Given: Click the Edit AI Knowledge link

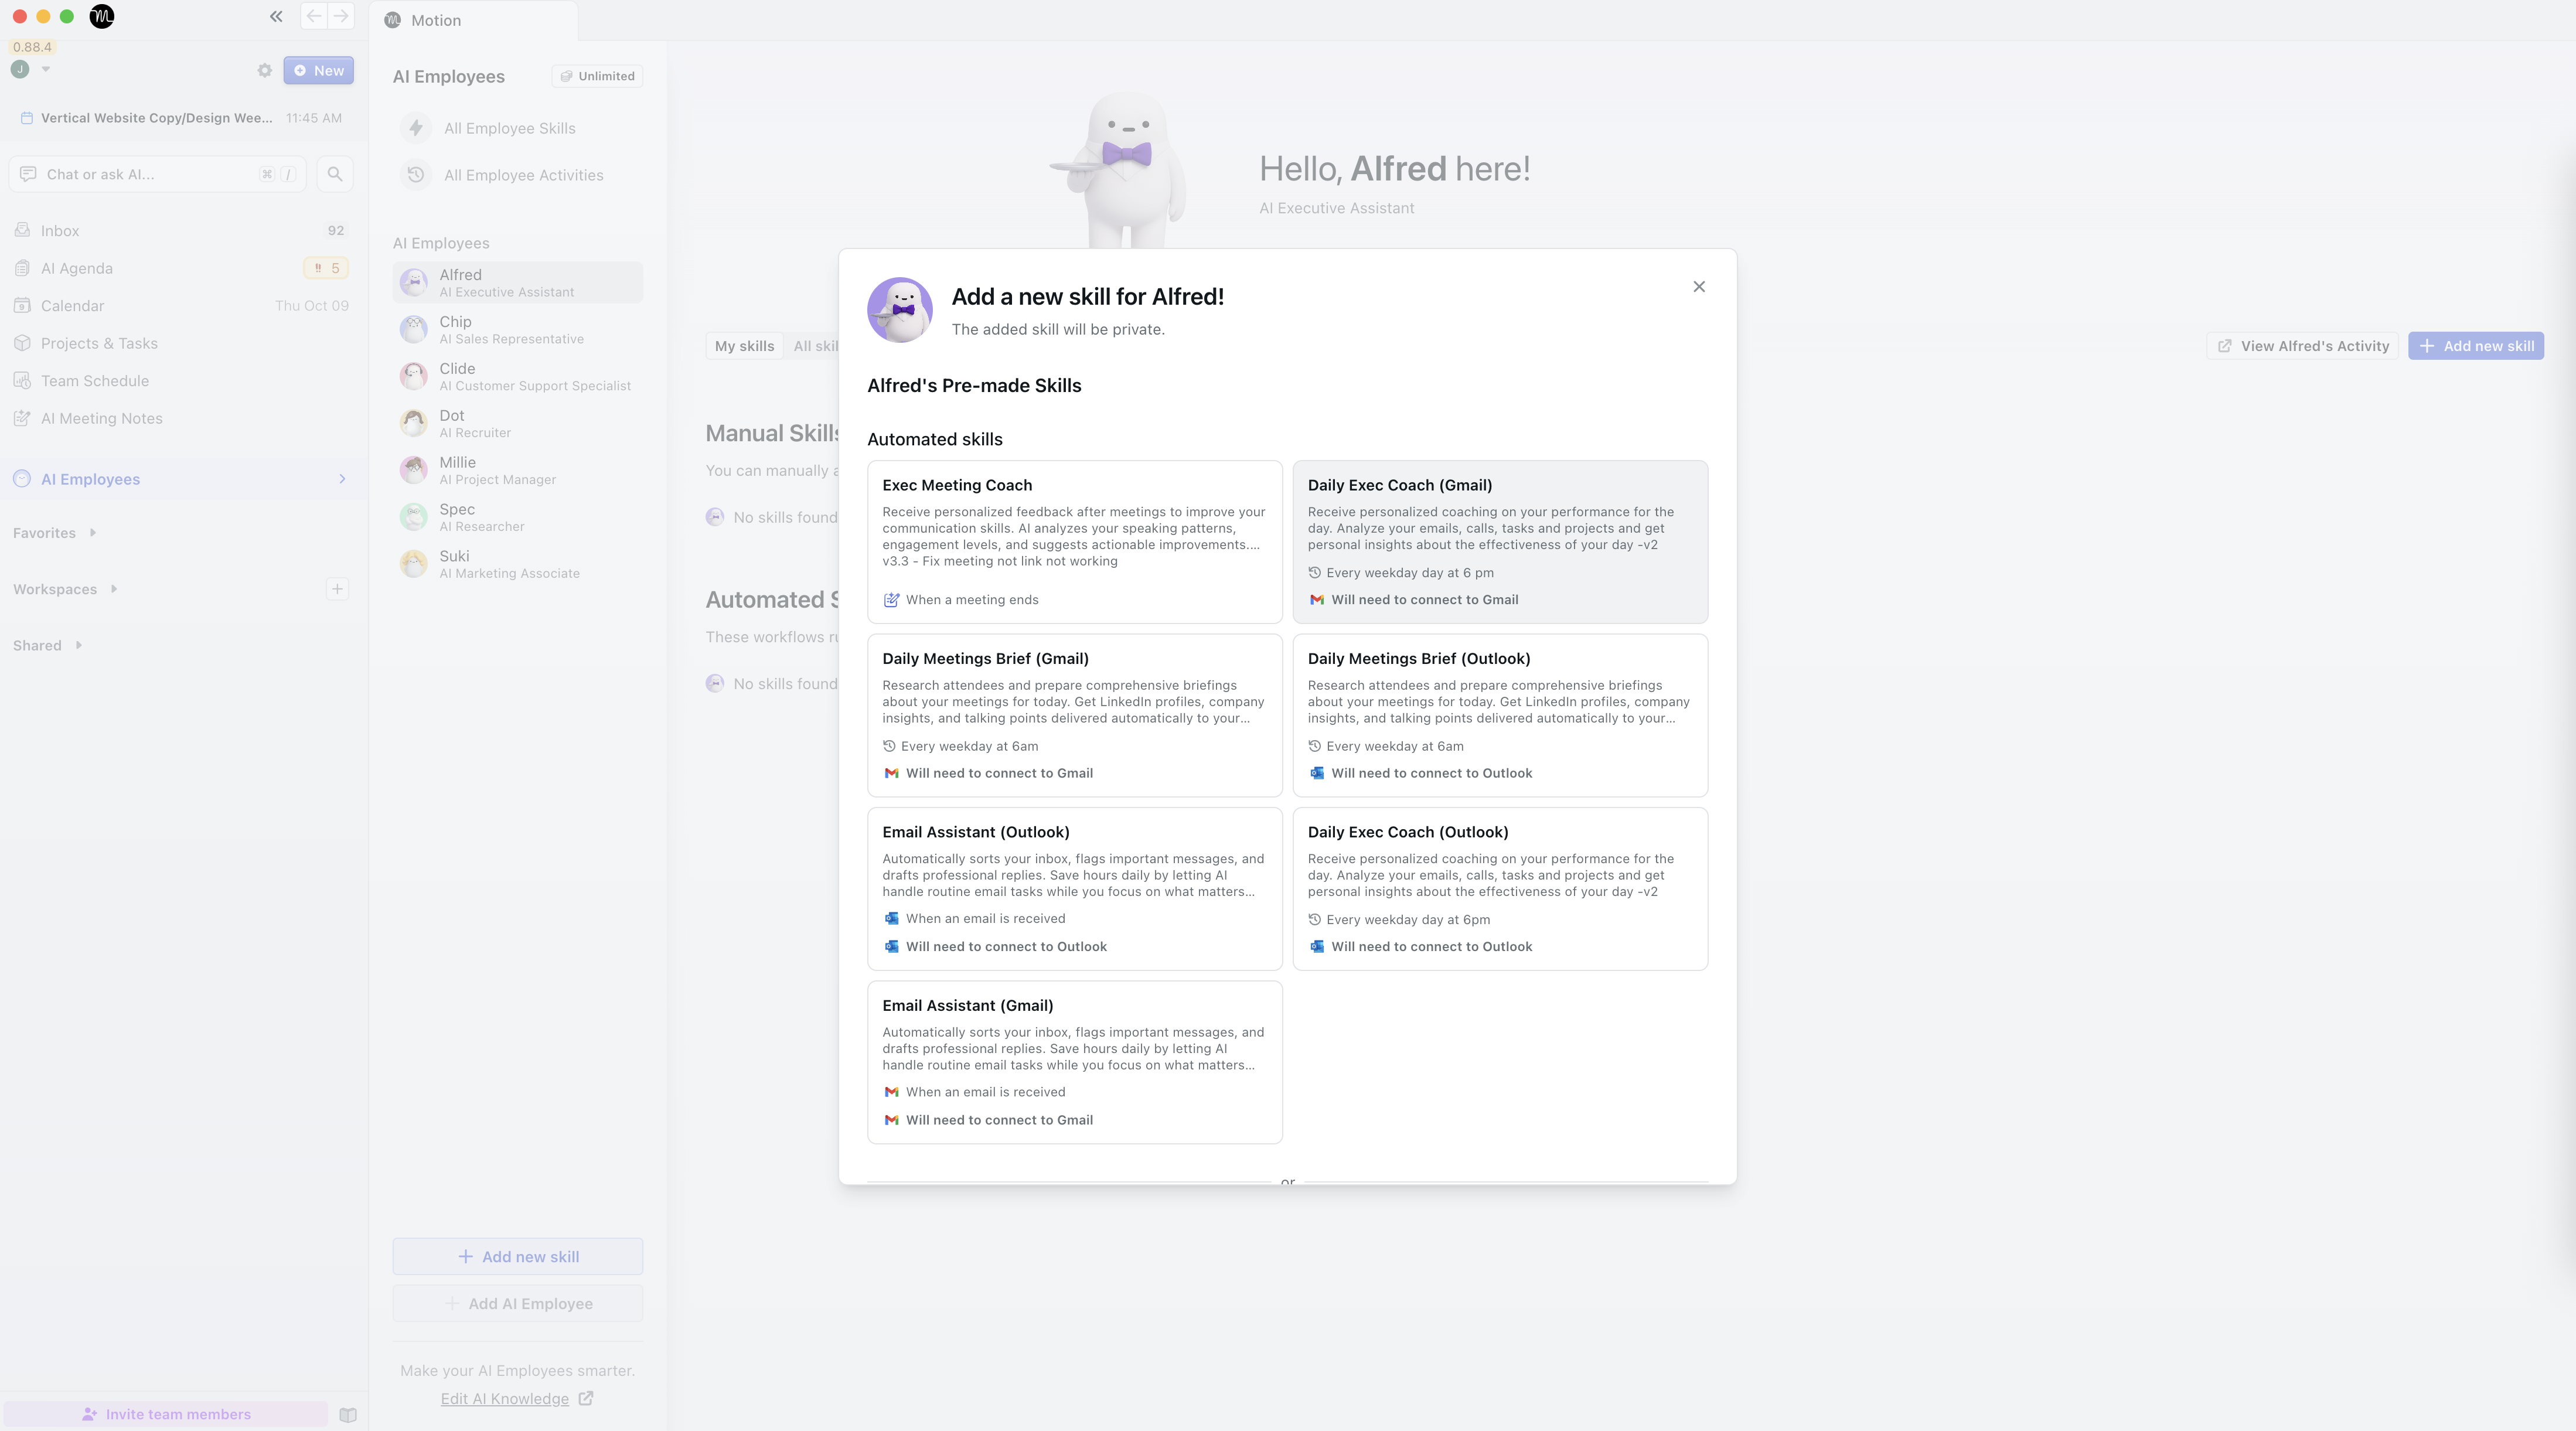Looking at the screenshot, I should click(x=505, y=1398).
